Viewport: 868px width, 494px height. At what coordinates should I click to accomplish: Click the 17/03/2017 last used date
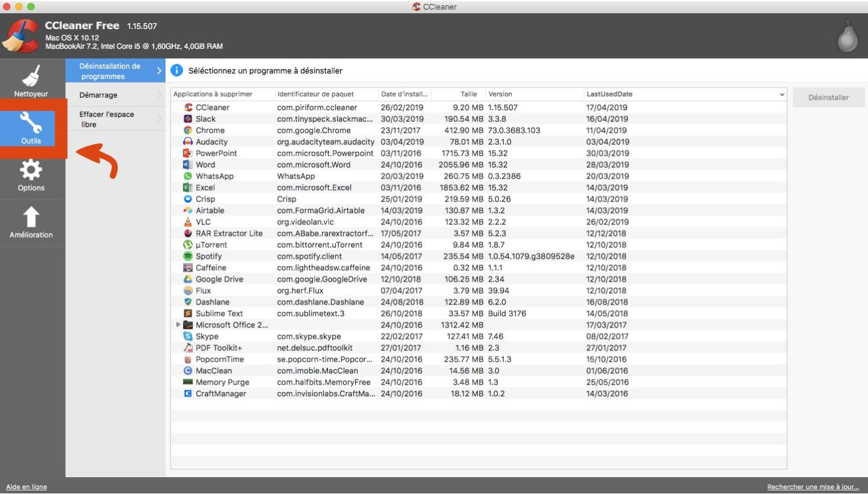(x=606, y=325)
